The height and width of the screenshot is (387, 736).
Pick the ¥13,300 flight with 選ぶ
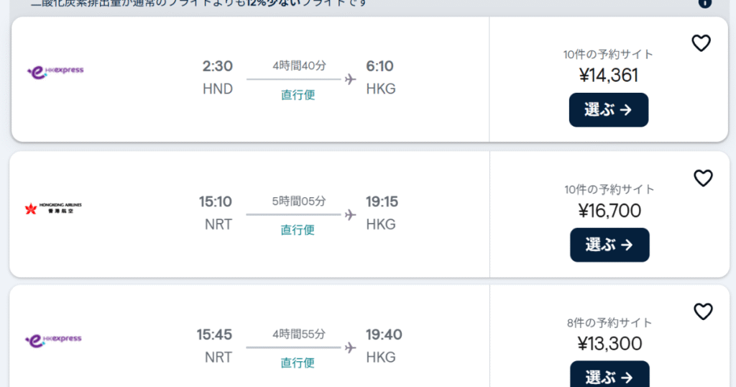click(x=609, y=374)
